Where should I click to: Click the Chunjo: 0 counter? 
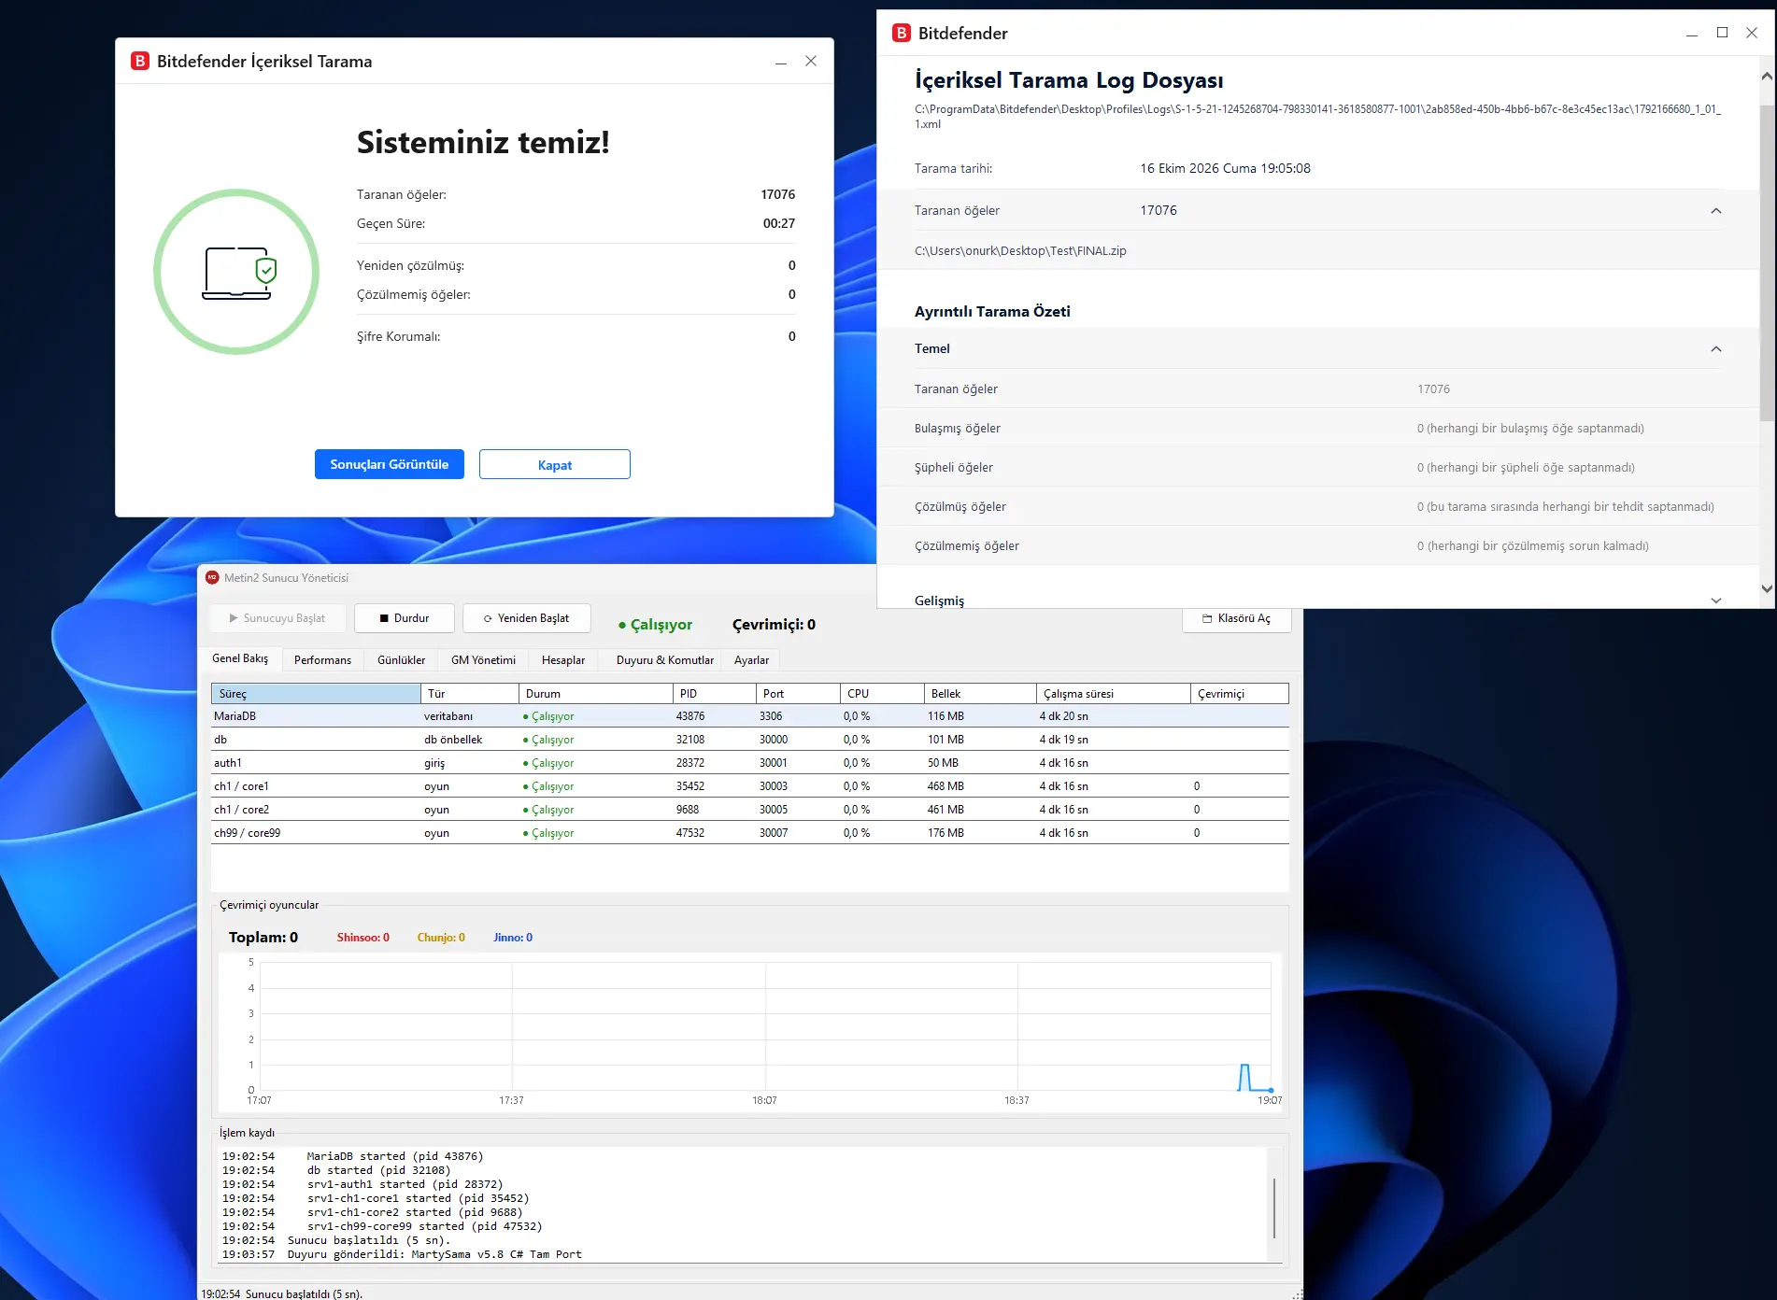click(x=441, y=938)
